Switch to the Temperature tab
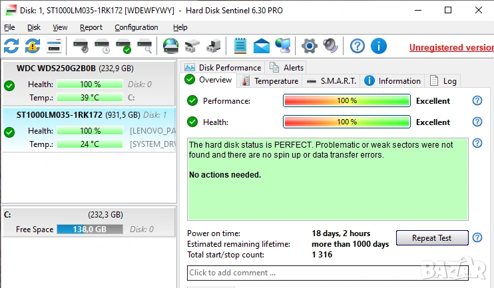Screen dimensions: 494x288 point(270,80)
